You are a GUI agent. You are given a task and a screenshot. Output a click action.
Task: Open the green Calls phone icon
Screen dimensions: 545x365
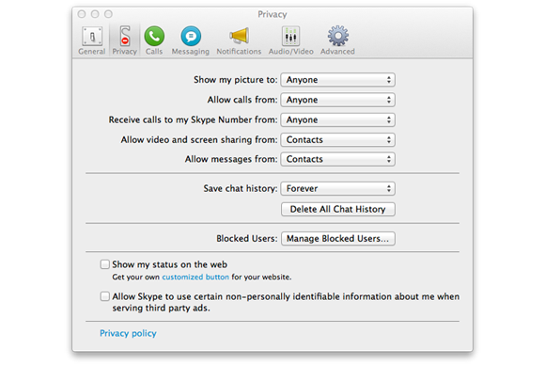tap(154, 36)
